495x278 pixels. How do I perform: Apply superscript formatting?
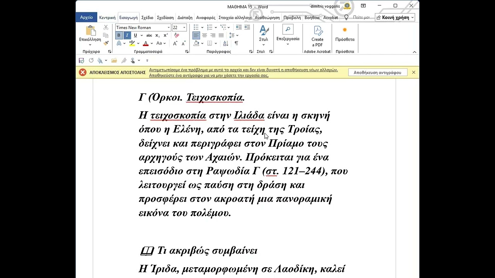pyautogui.click(x=166, y=35)
